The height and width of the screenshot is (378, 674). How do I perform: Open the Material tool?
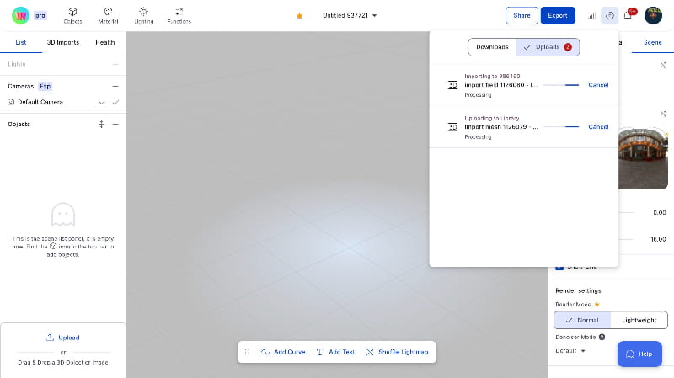pos(108,15)
